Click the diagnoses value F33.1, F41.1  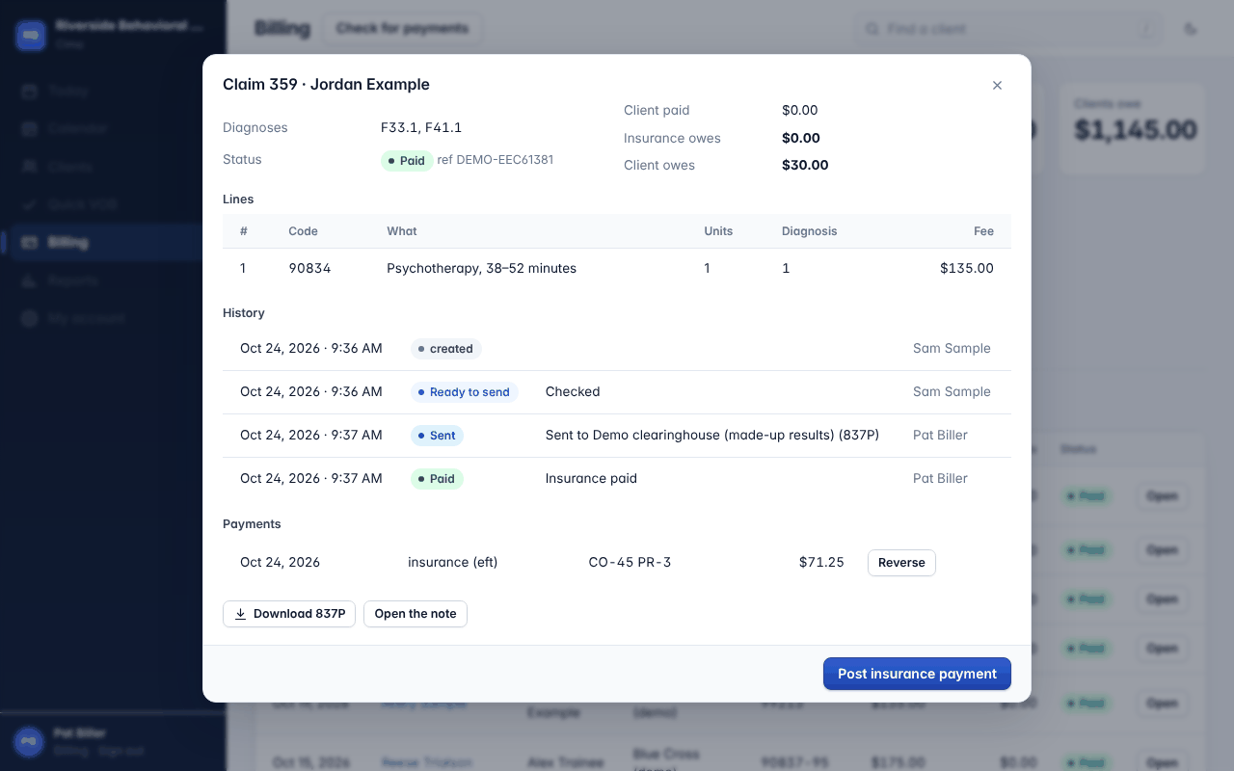click(421, 127)
